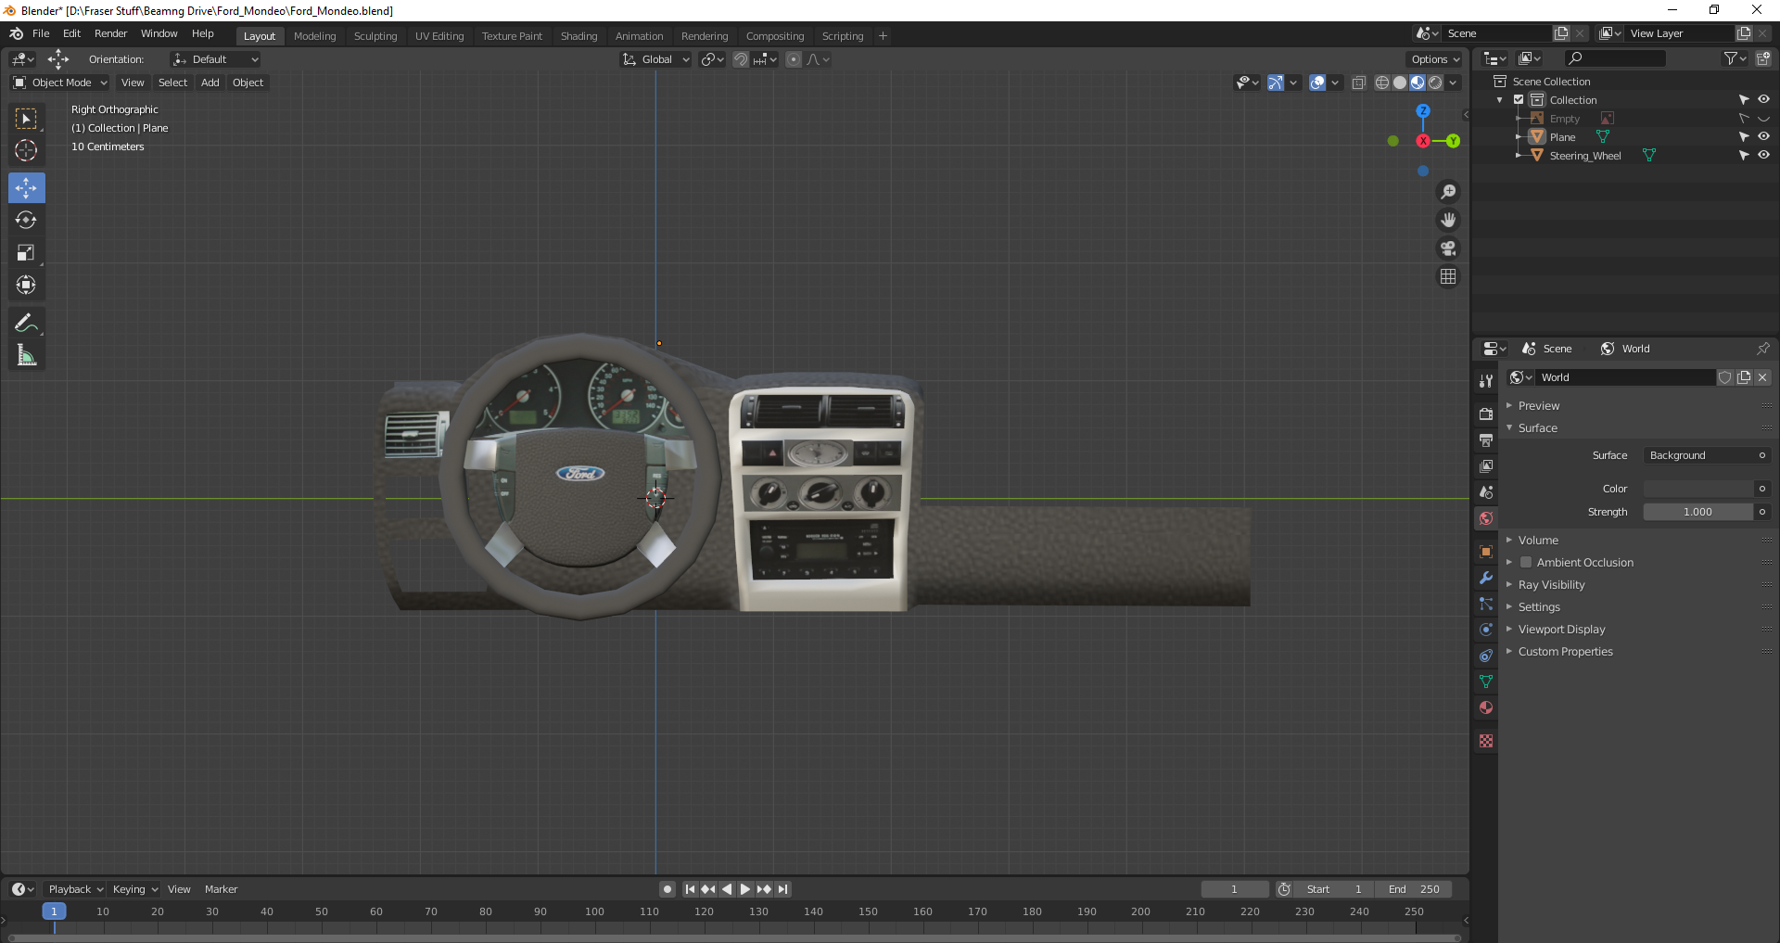Open the Render properties tab icon

[1486, 414]
